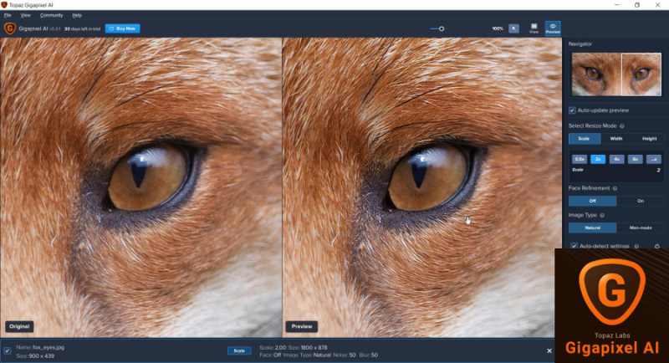Click the zoom slider handle
Viewport: 669px width, 363px height.
(x=442, y=28)
